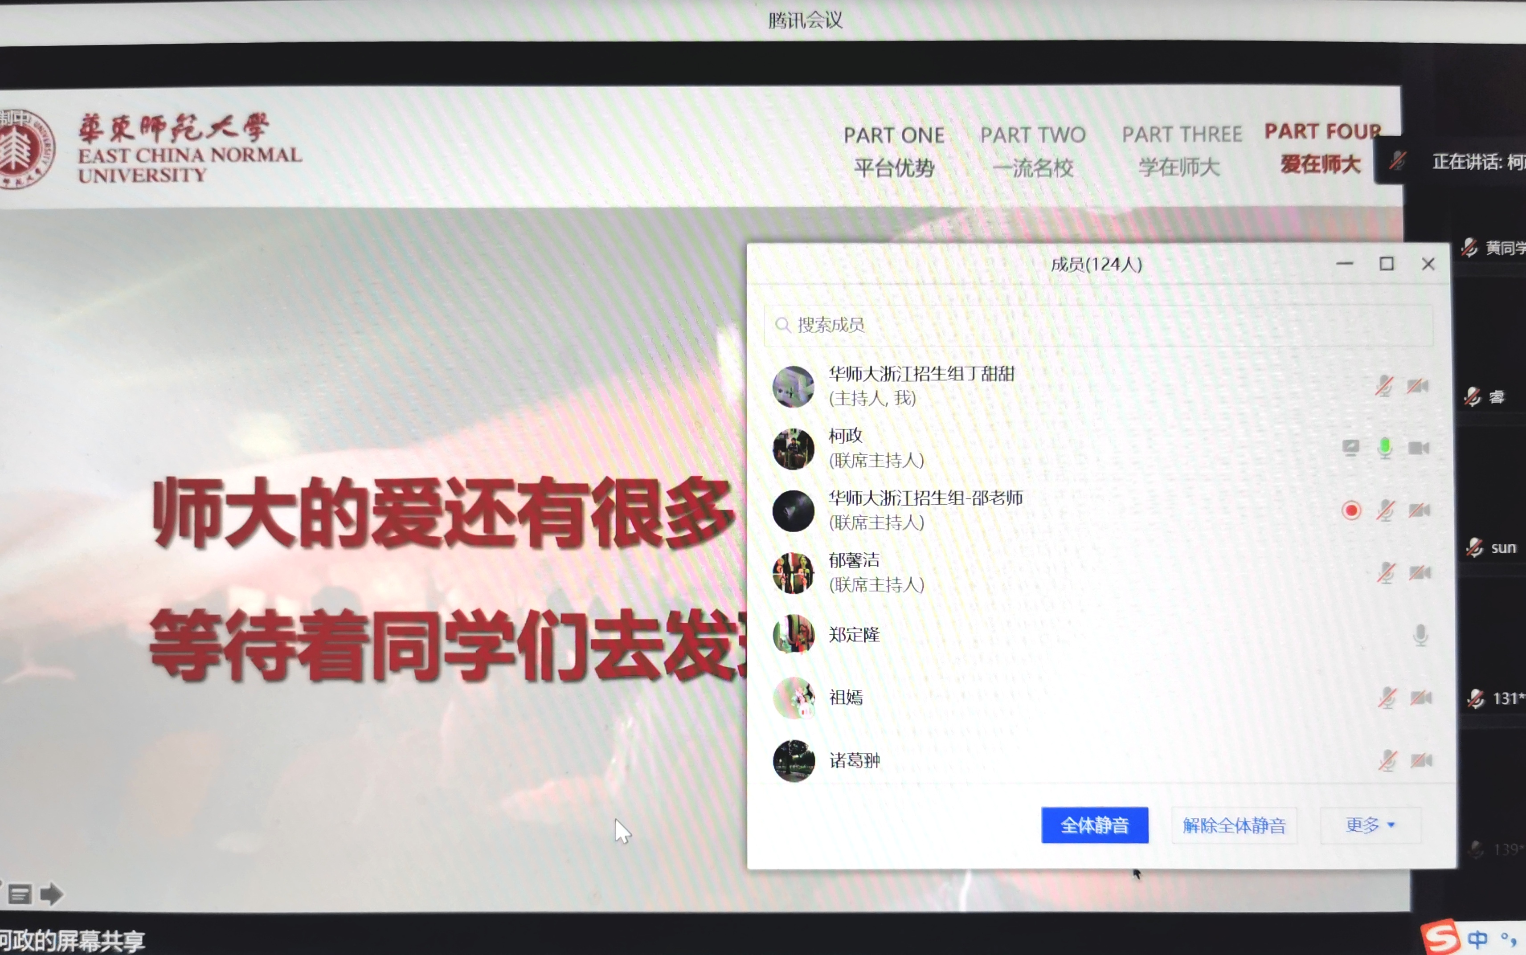Screen dimensions: 1526x955
Task: Select member name 祖嫣
Action: click(x=846, y=697)
